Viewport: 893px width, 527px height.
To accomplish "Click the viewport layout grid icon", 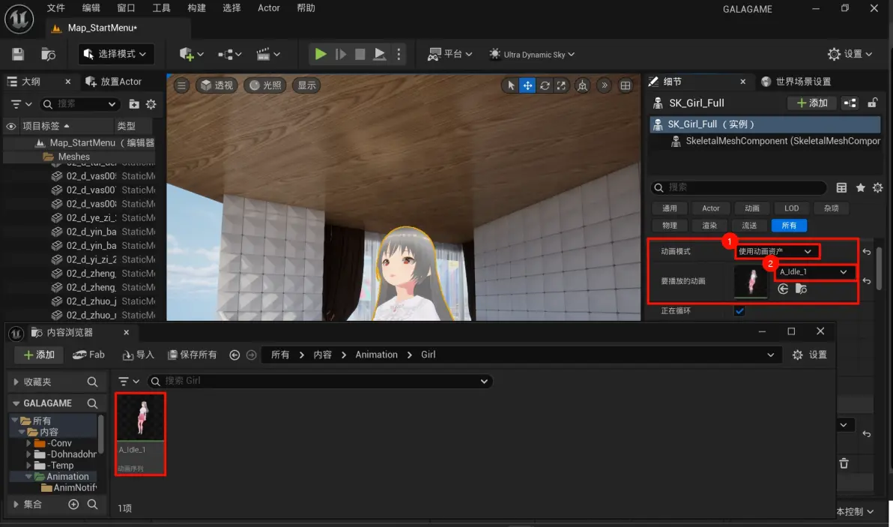I will [x=626, y=85].
